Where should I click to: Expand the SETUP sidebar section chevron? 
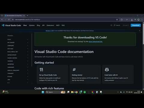pos(28,39)
